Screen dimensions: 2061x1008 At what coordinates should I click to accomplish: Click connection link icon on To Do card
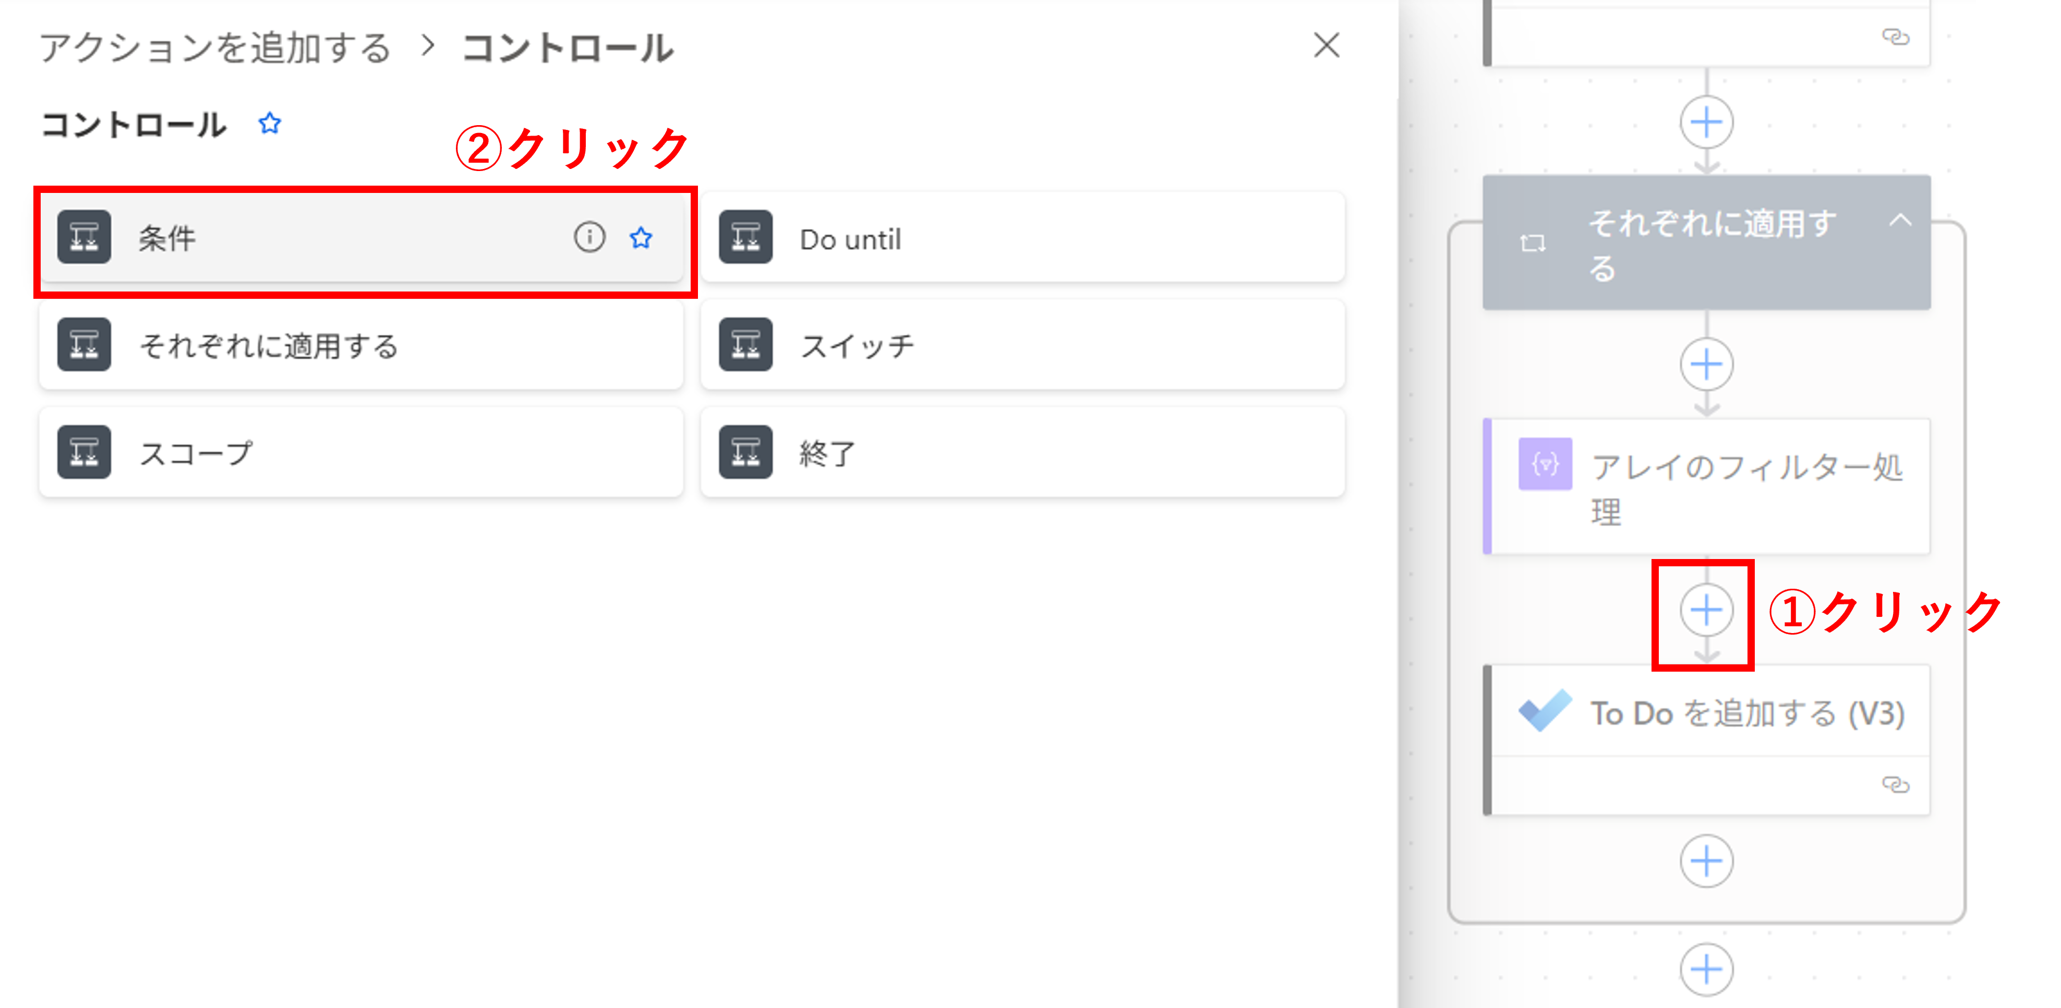click(1896, 785)
